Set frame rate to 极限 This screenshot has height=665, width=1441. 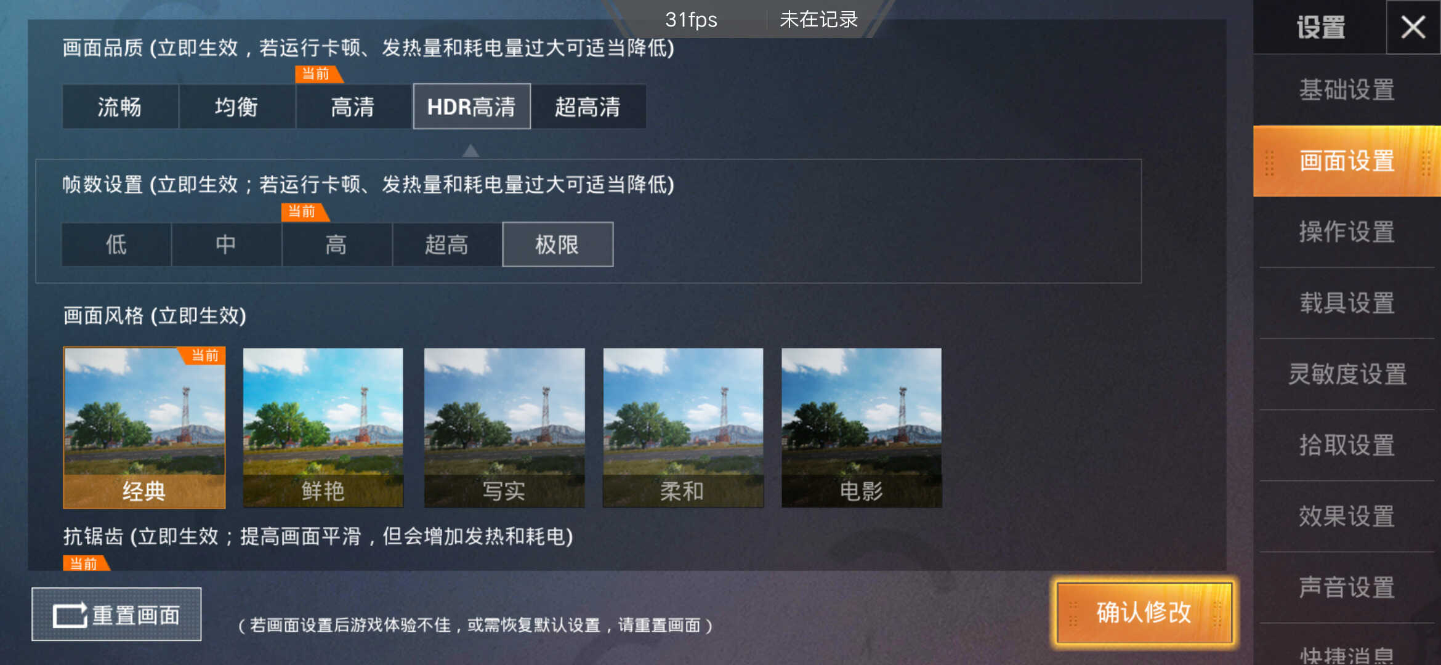click(557, 244)
